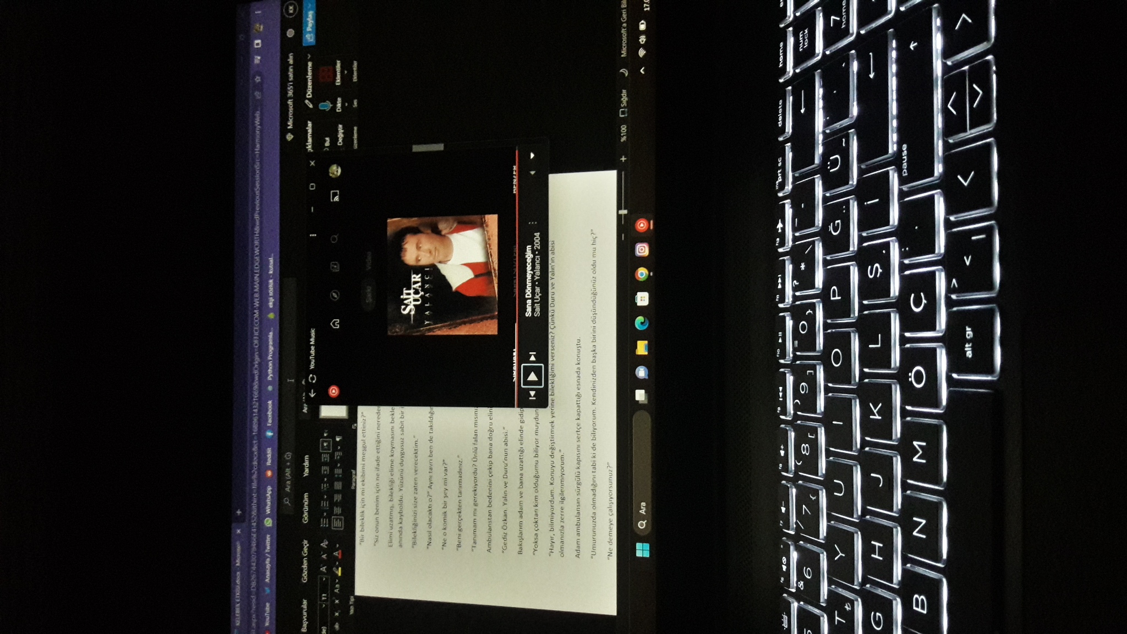Go to the previous track
Image resolution: width=1127 pixels, height=634 pixels.
click(532, 395)
